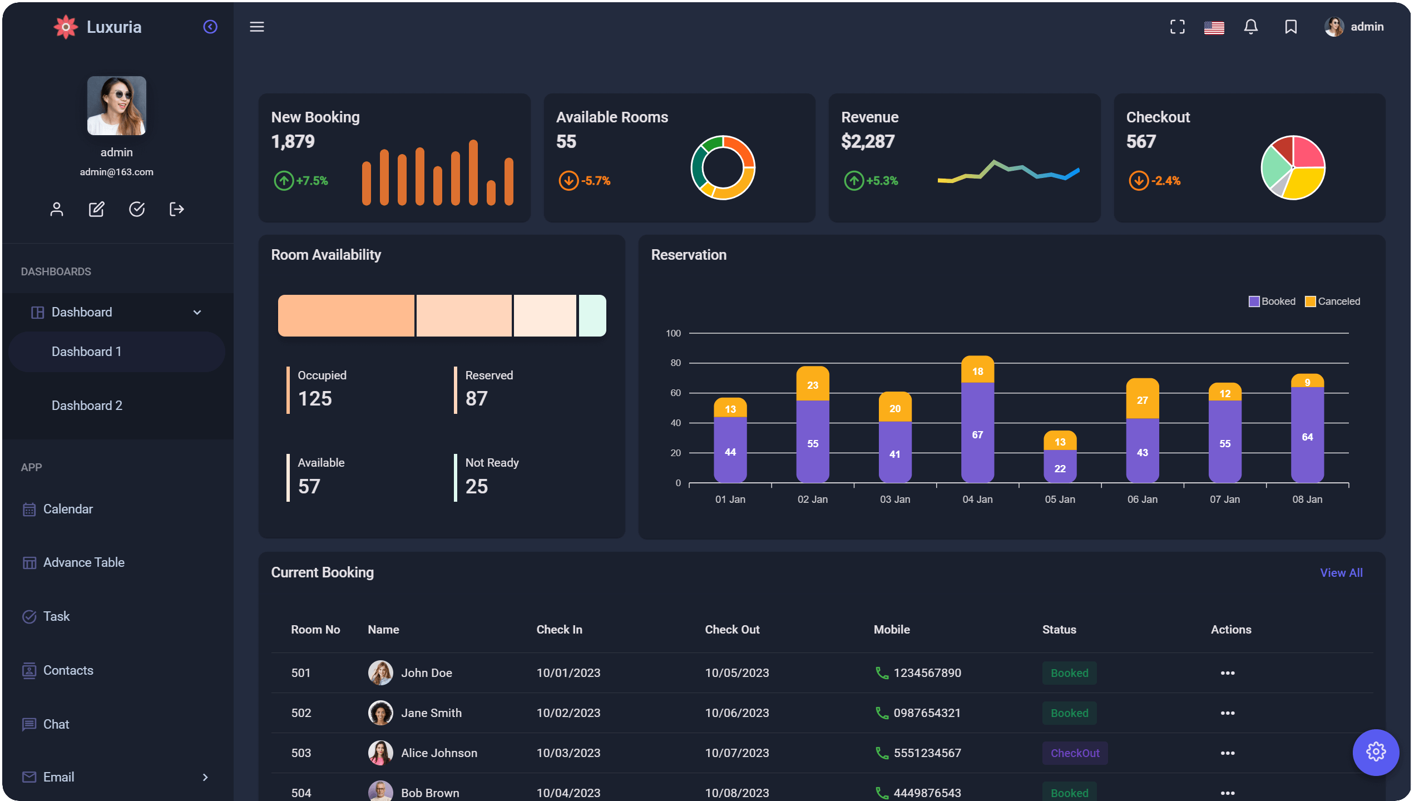Open the settings gear floating button
Viewport: 1424px width, 801px height.
(1376, 752)
